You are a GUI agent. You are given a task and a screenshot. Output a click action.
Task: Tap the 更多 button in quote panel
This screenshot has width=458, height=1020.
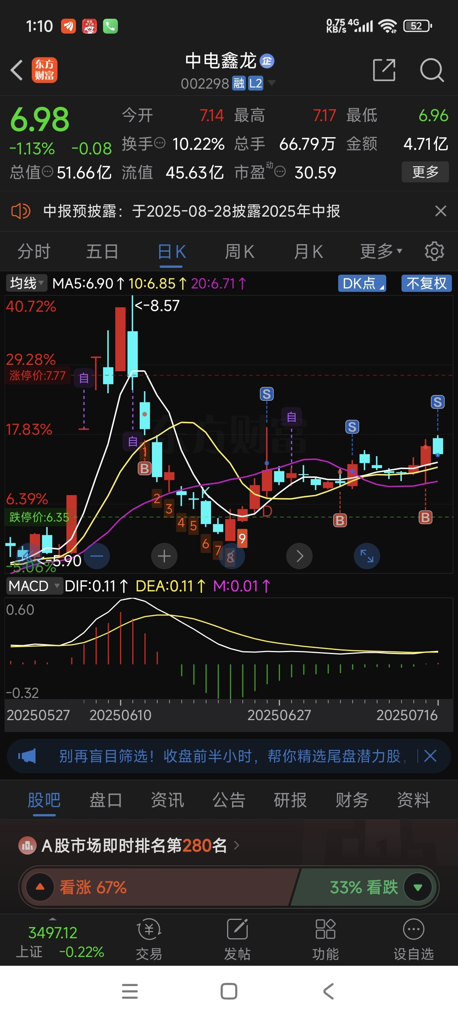click(425, 172)
